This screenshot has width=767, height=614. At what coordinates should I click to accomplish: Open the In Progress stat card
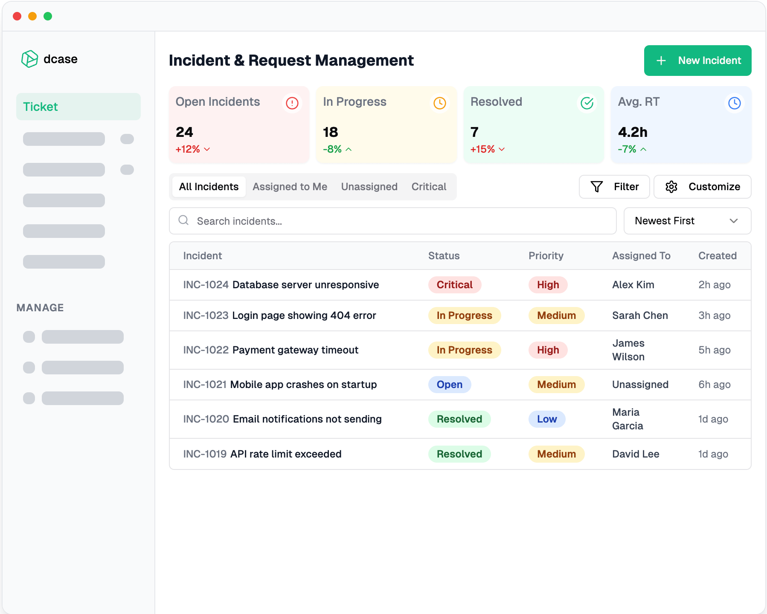386,125
